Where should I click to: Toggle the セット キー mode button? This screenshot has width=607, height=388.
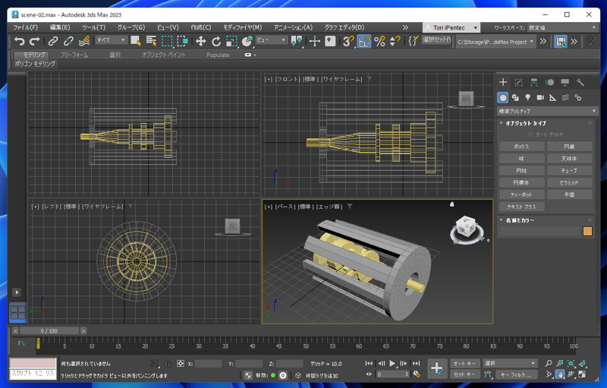coord(464,374)
